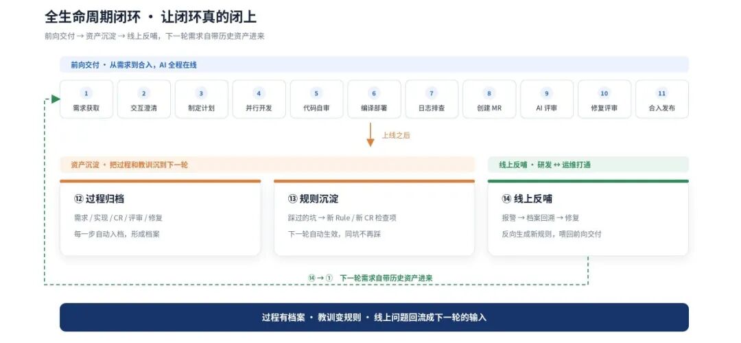Select step 1 需求获取 card
The height and width of the screenshot is (343, 741).
click(86, 99)
